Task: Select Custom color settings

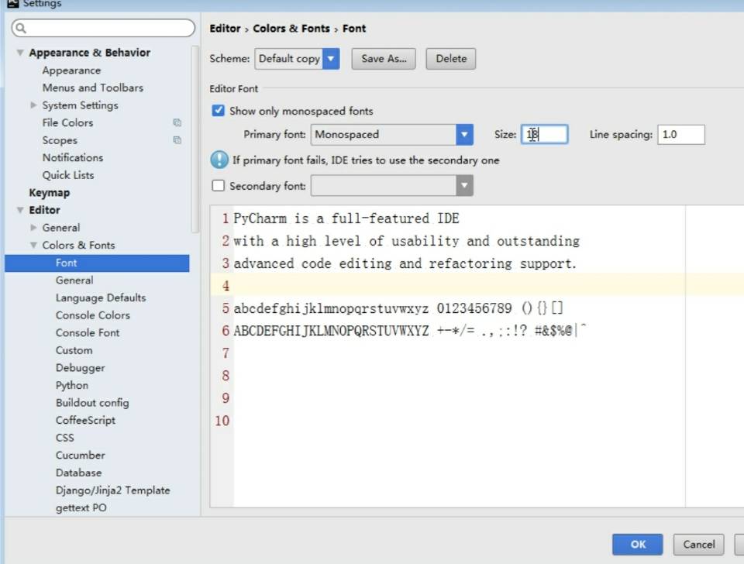Action: point(74,350)
